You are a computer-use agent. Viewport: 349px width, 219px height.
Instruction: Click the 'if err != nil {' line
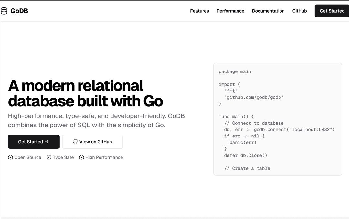[244, 136]
